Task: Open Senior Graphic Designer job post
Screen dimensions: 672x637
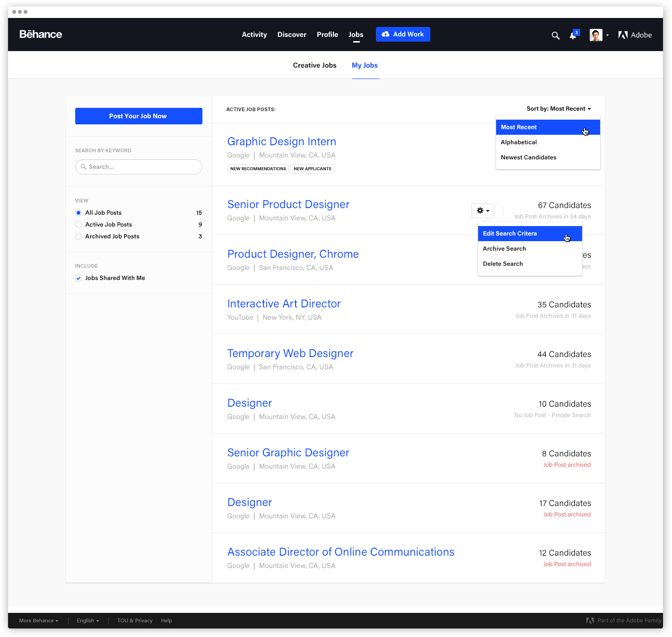Action: 288,453
